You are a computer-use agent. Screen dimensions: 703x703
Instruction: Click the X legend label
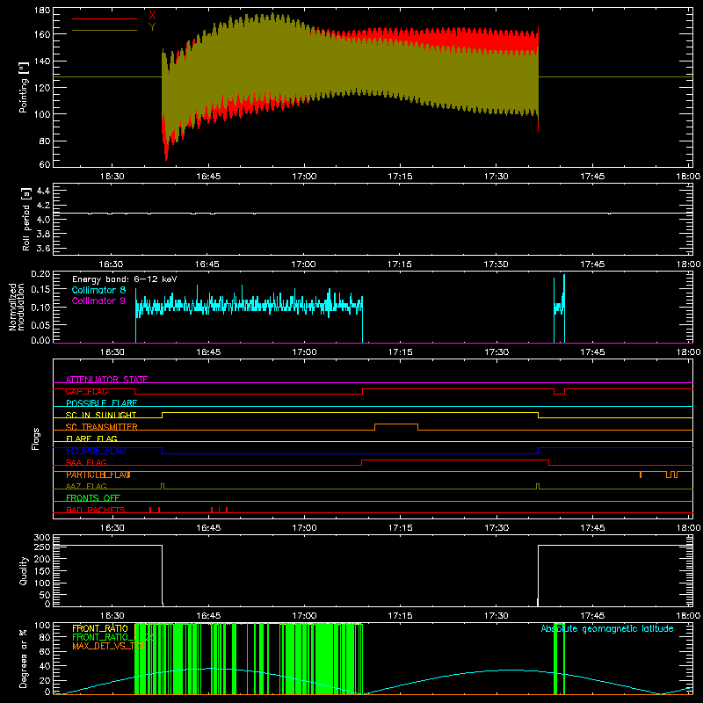point(152,15)
